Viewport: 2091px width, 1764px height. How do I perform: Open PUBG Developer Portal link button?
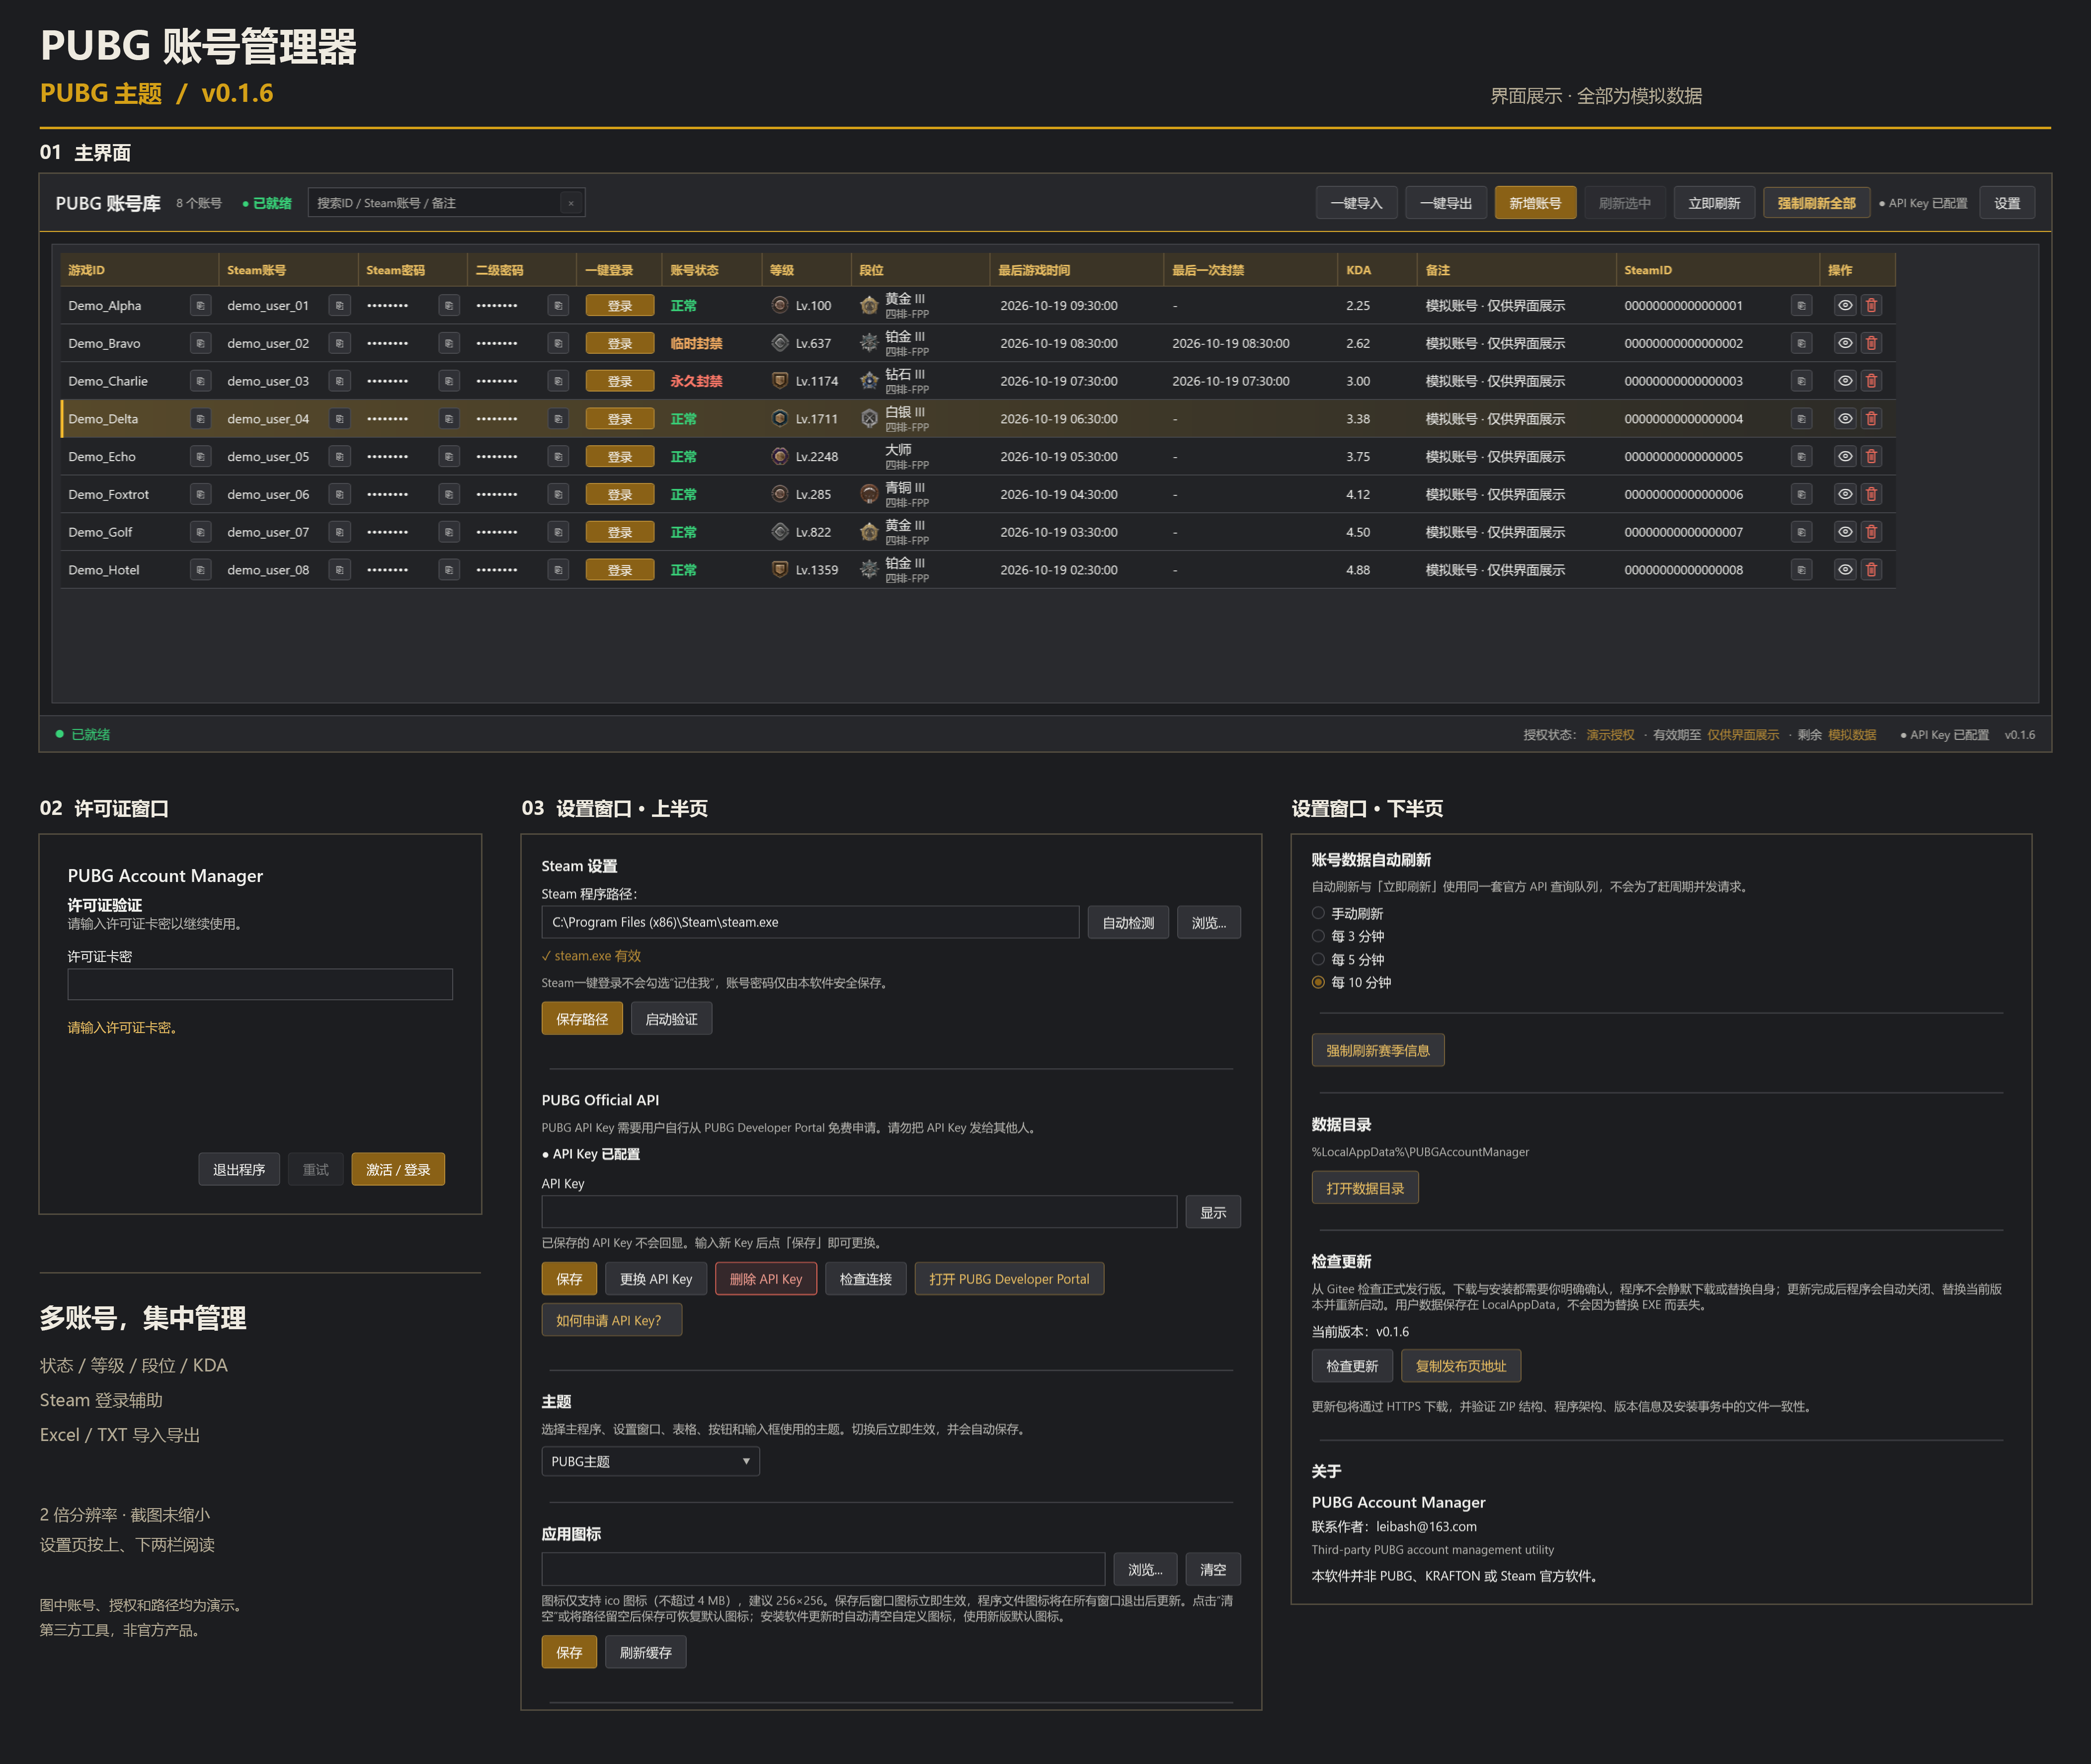(x=1009, y=1279)
